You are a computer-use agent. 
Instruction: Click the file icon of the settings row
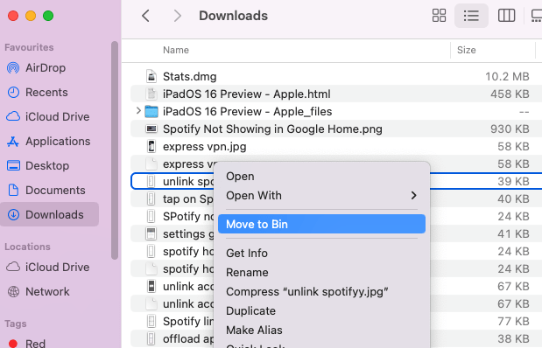click(x=151, y=234)
